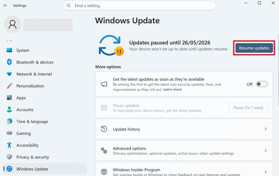Click the vertical scrollbar on the right

coord(278,69)
